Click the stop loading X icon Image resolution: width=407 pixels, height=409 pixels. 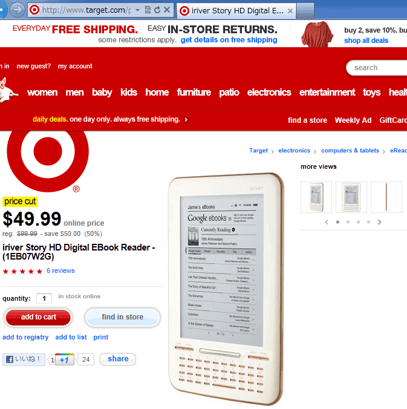(167, 10)
